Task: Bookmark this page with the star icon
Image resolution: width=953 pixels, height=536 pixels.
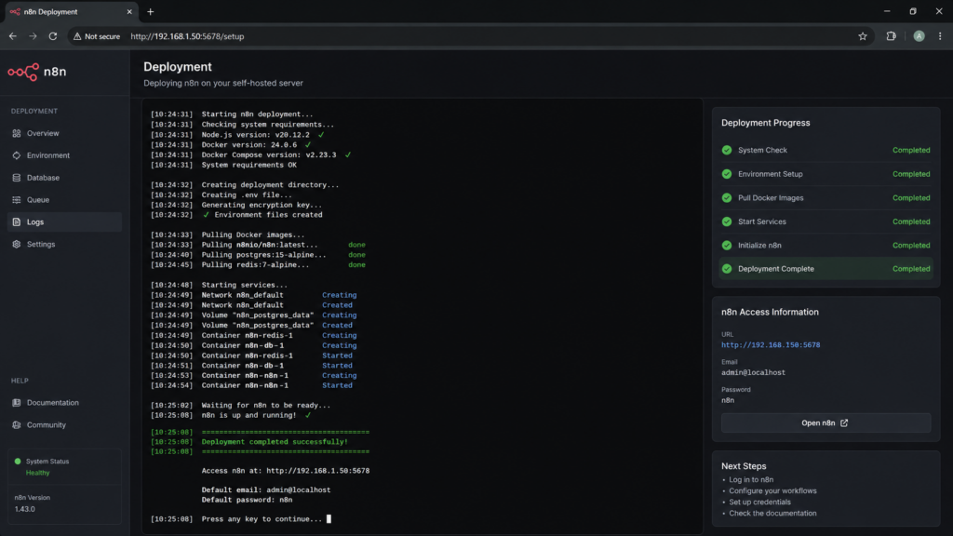Action: pos(863,36)
